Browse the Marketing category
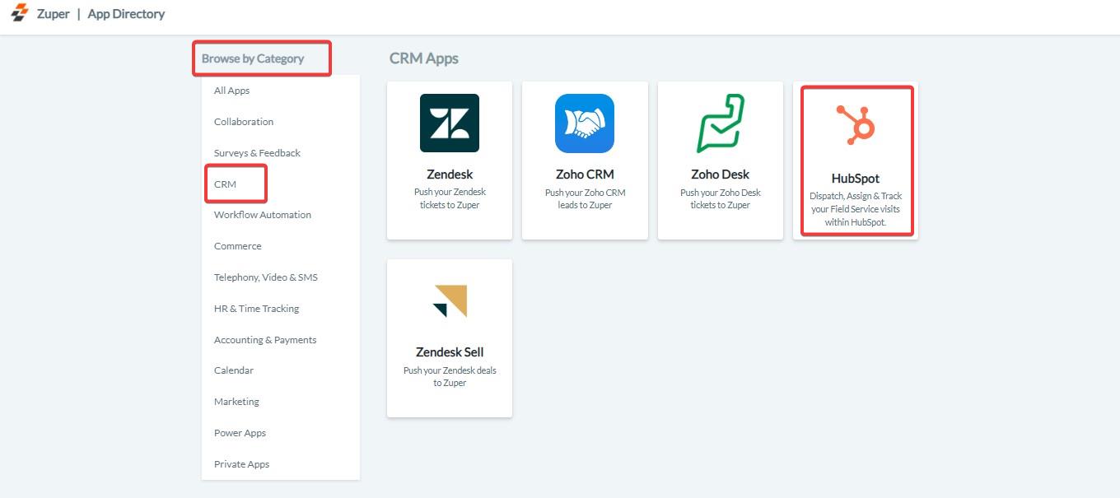The height and width of the screenshot is (498, 1120). 236,402
